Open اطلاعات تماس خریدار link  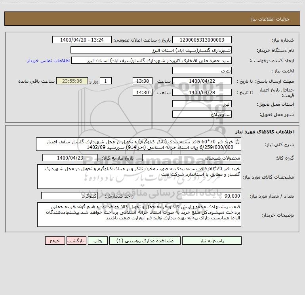click(48, 61)
